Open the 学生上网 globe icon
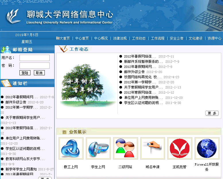Screen dimensions: 223x179 (98, 148)
